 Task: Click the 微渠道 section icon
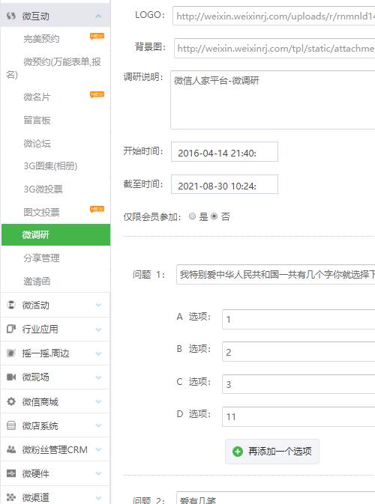[x=11, y=497]
